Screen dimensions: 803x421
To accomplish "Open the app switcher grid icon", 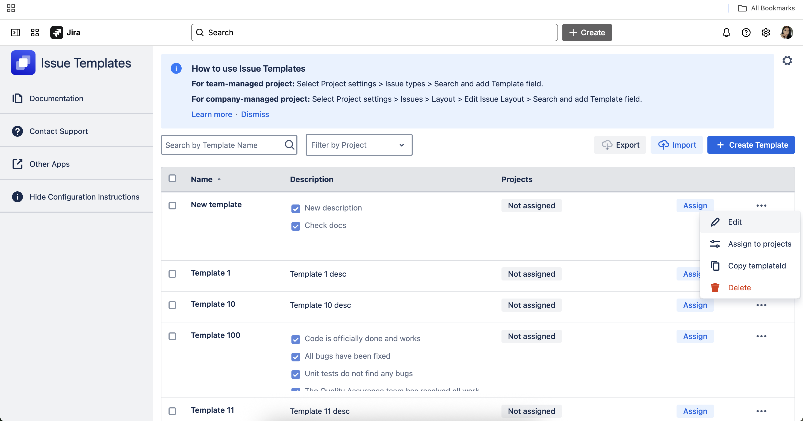I will pos(35,33).
